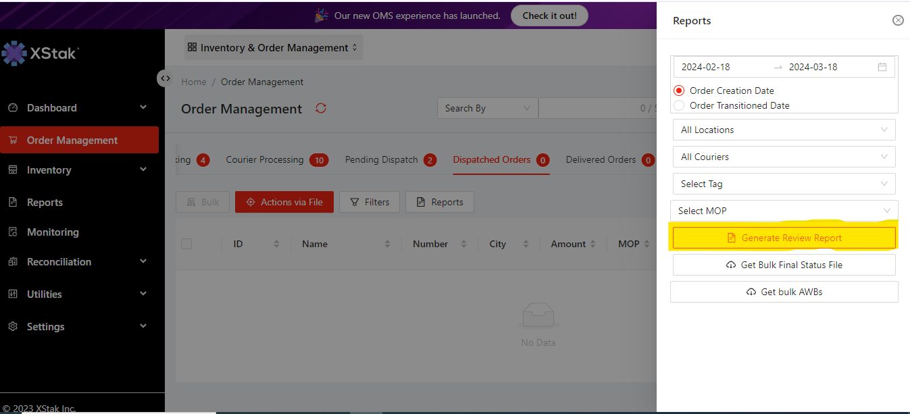This screenshot has width=910, height=414.
Task: Click Generate Review Report button
Action: click(x=784, y=238)
